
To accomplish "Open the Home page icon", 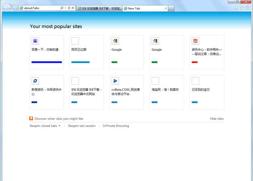I will point(236,8).
